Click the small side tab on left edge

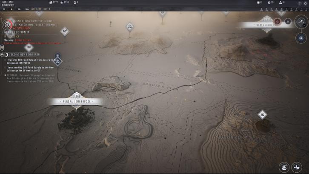click(x=2, y=47)
